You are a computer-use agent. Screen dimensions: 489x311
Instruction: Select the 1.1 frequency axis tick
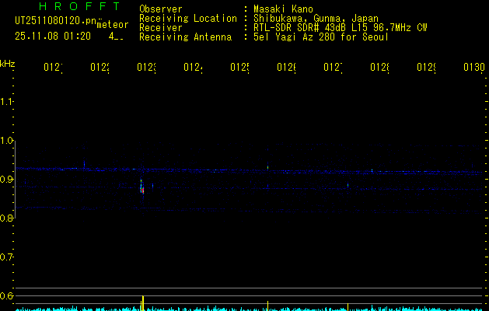tap(8, 102)
